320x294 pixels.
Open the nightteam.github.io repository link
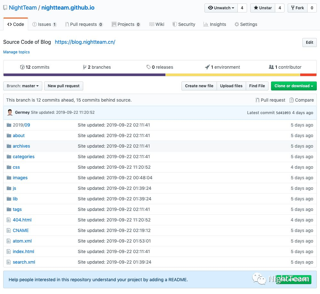68,8
